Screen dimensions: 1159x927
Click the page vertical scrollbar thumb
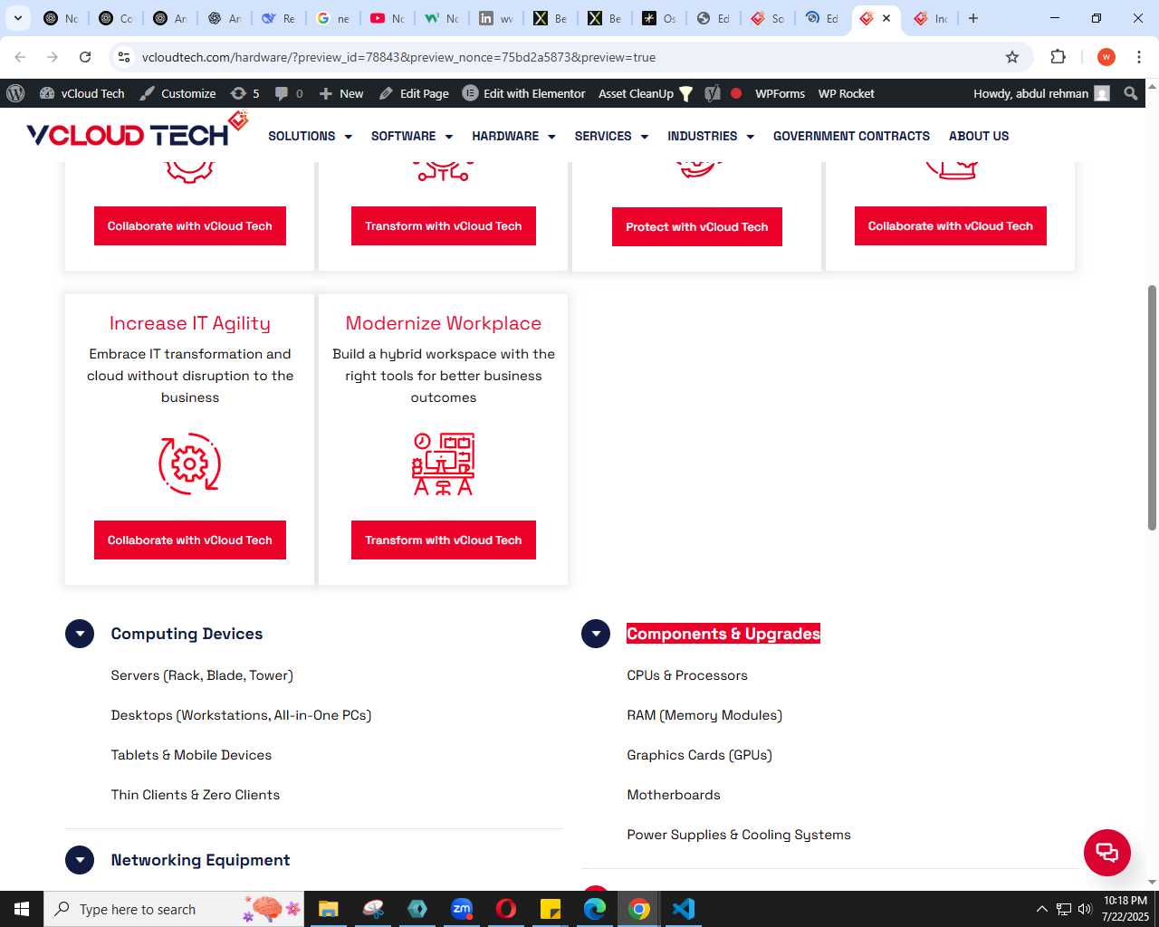coord(1152,407)
